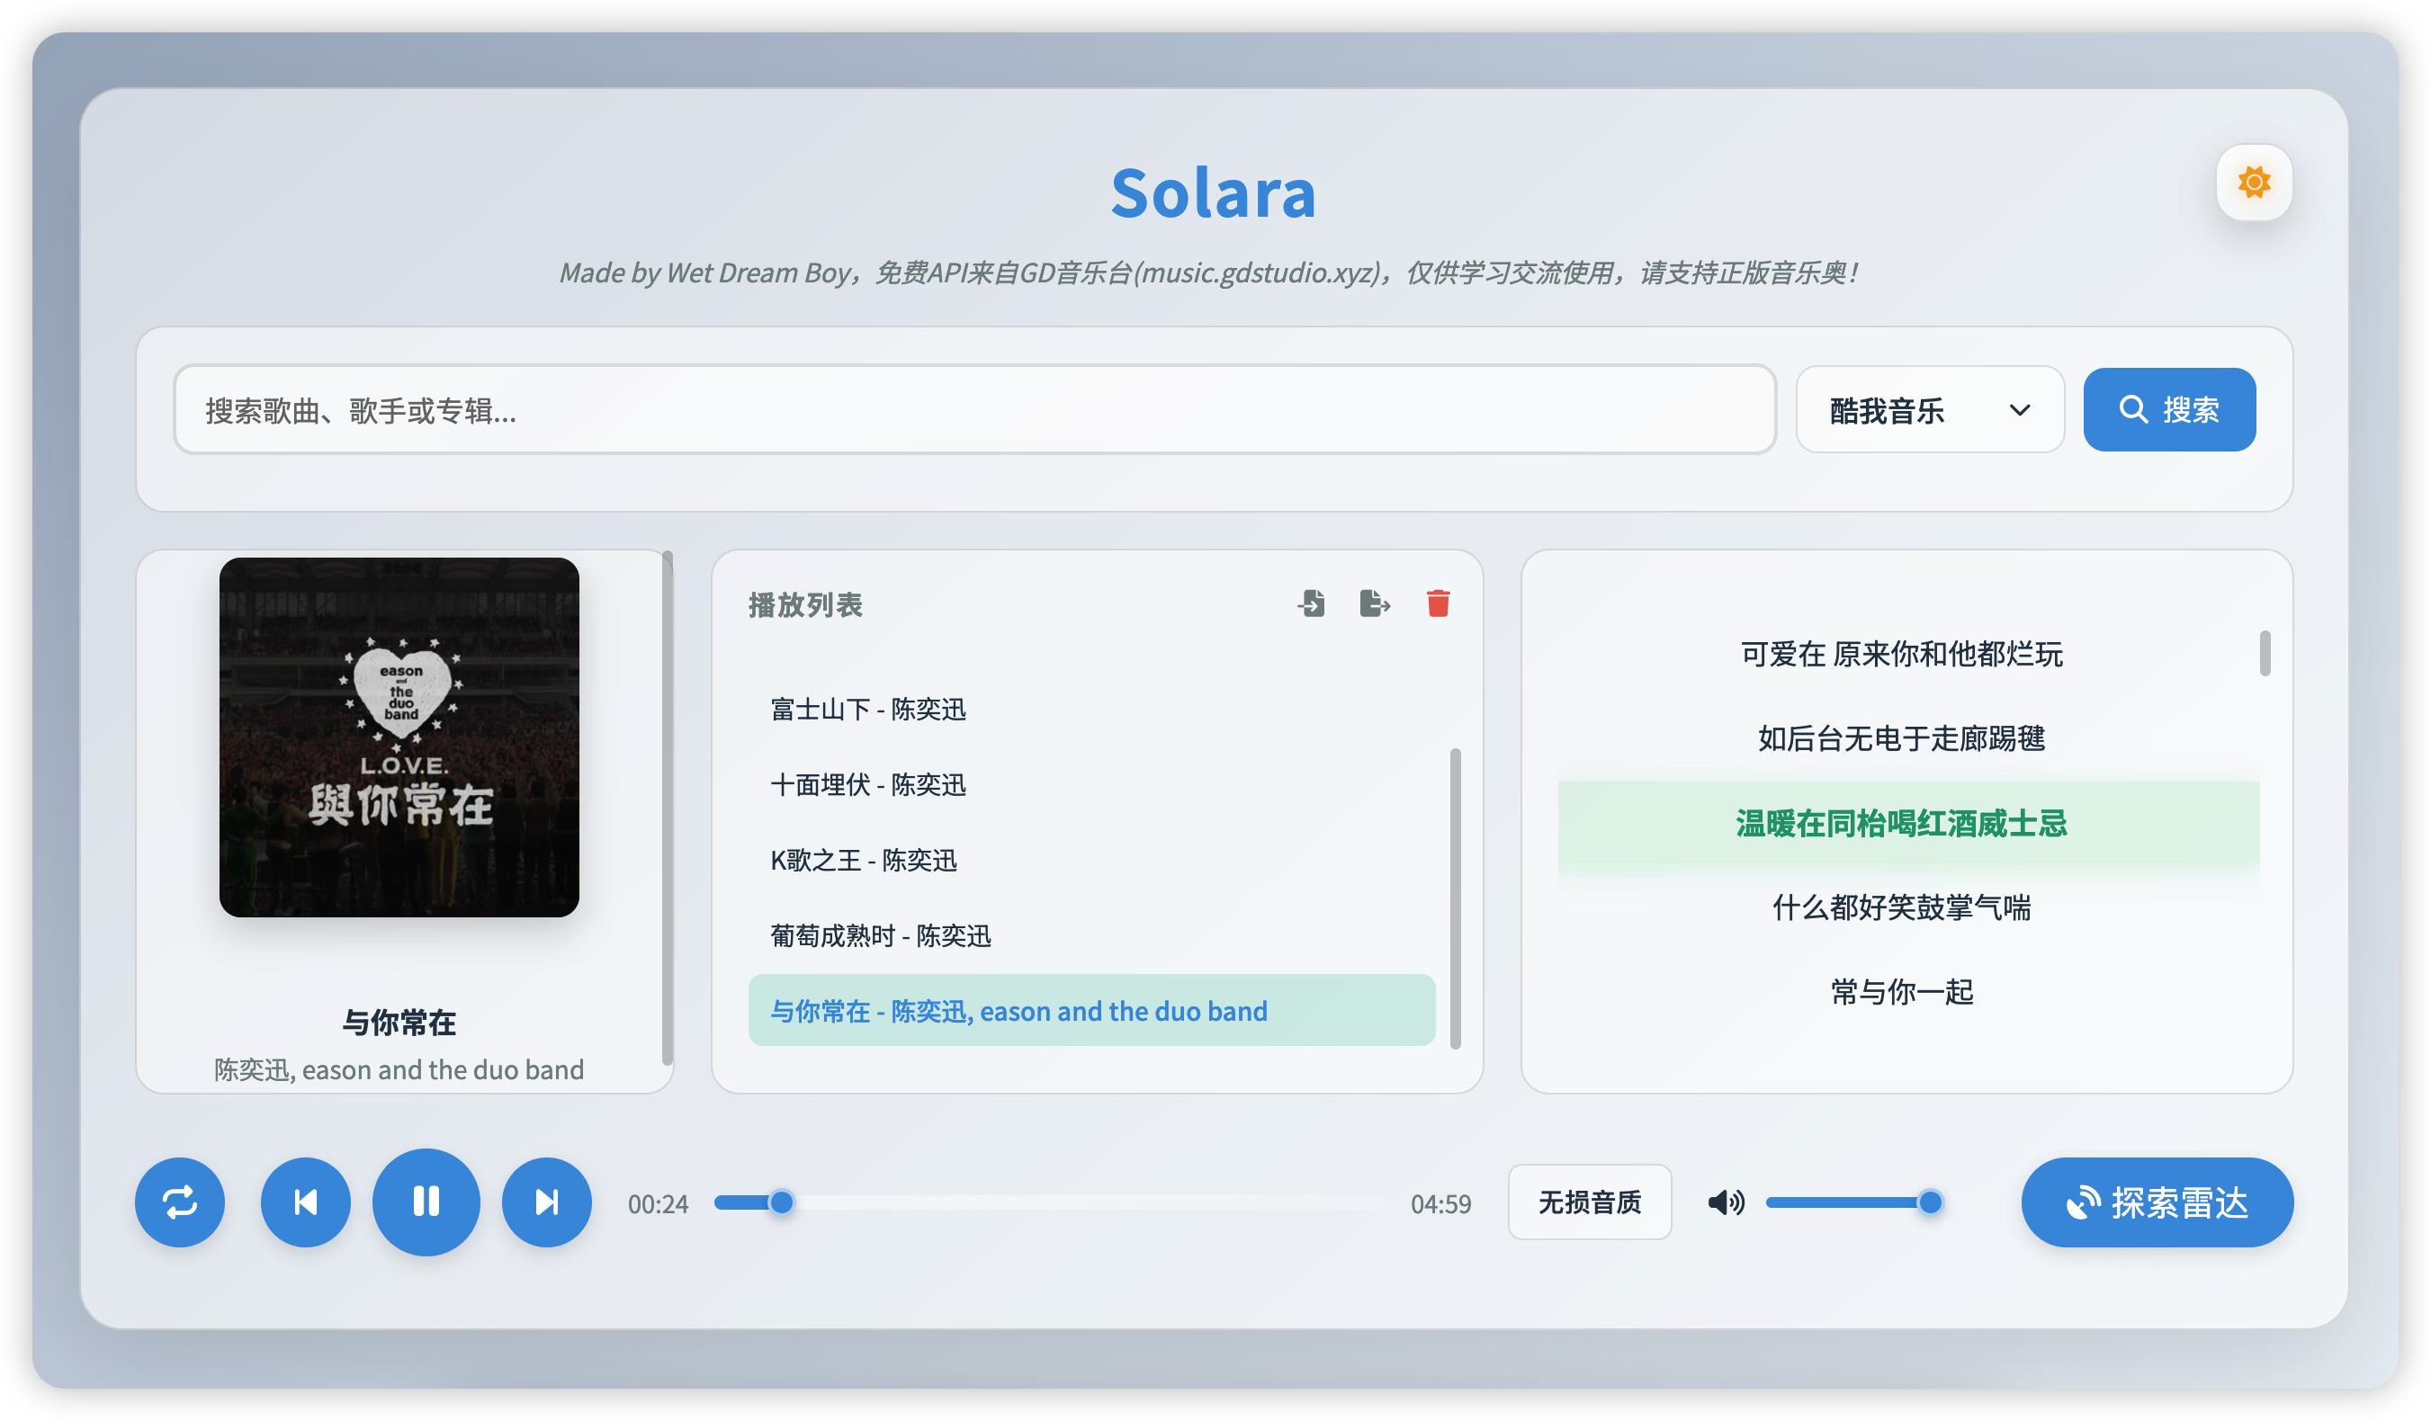Clear playlist with the red trash icon
The height and width of the screenshot is (1421, 2431).
1438,603
